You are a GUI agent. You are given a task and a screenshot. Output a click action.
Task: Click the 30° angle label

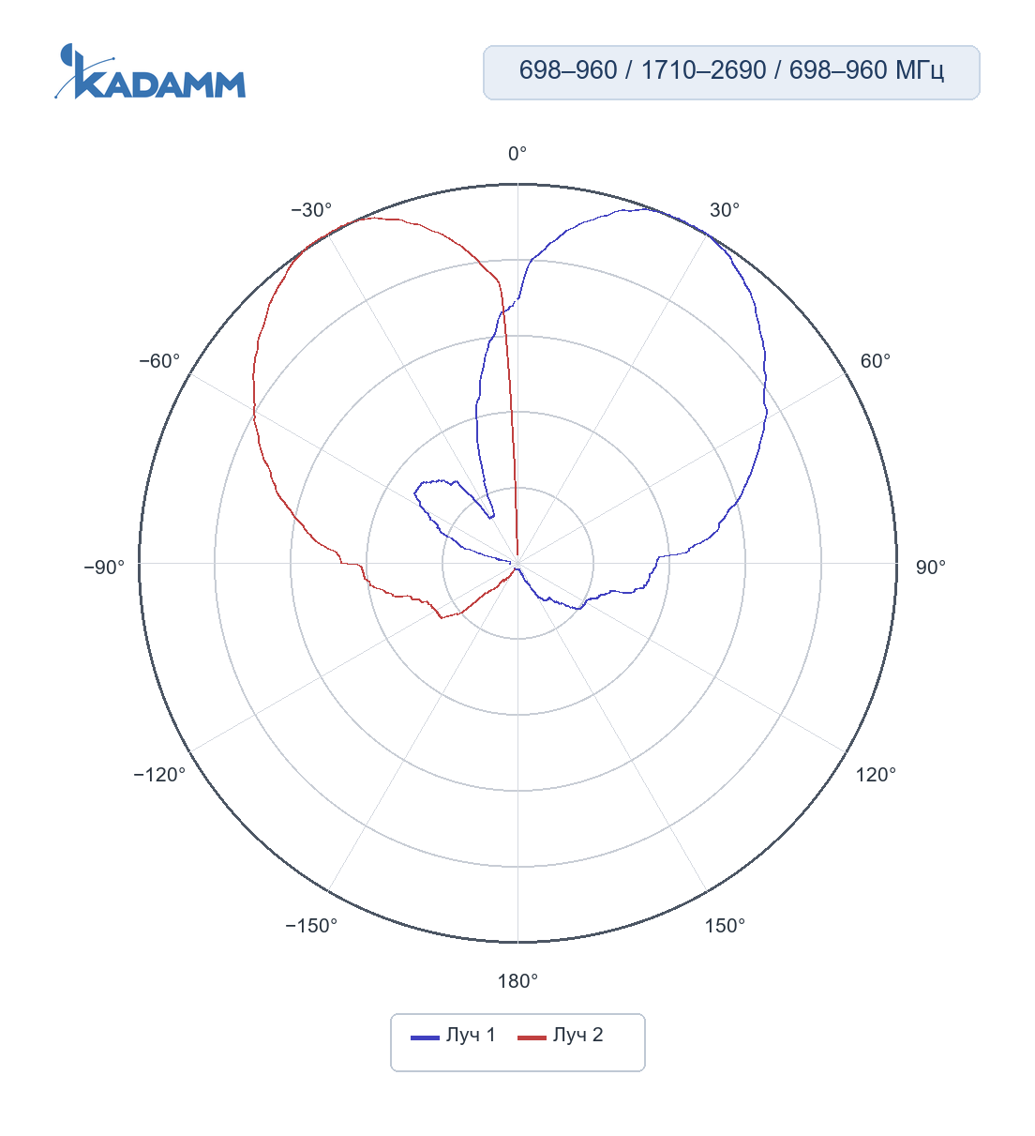pos(725,210)
